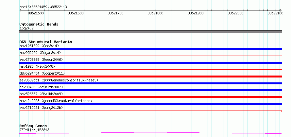Screen dimensions: 291x137
Task: Click ruler position label 88522000
Action: click(x=235, y=13)
